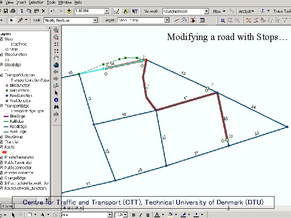291x218 pixels.
Task: Open the Analysis dropdown menu
Action: (246, 11)
